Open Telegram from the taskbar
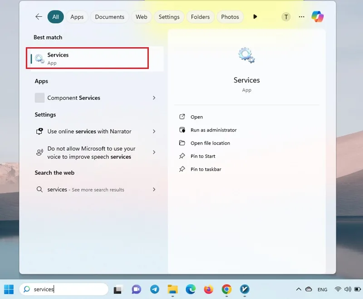363x299 pixels. [x=155, y=289]
